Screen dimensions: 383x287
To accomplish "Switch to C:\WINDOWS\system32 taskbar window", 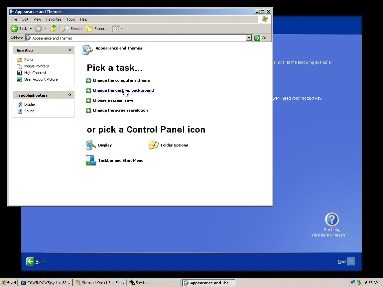I will [x=46, y=283].
